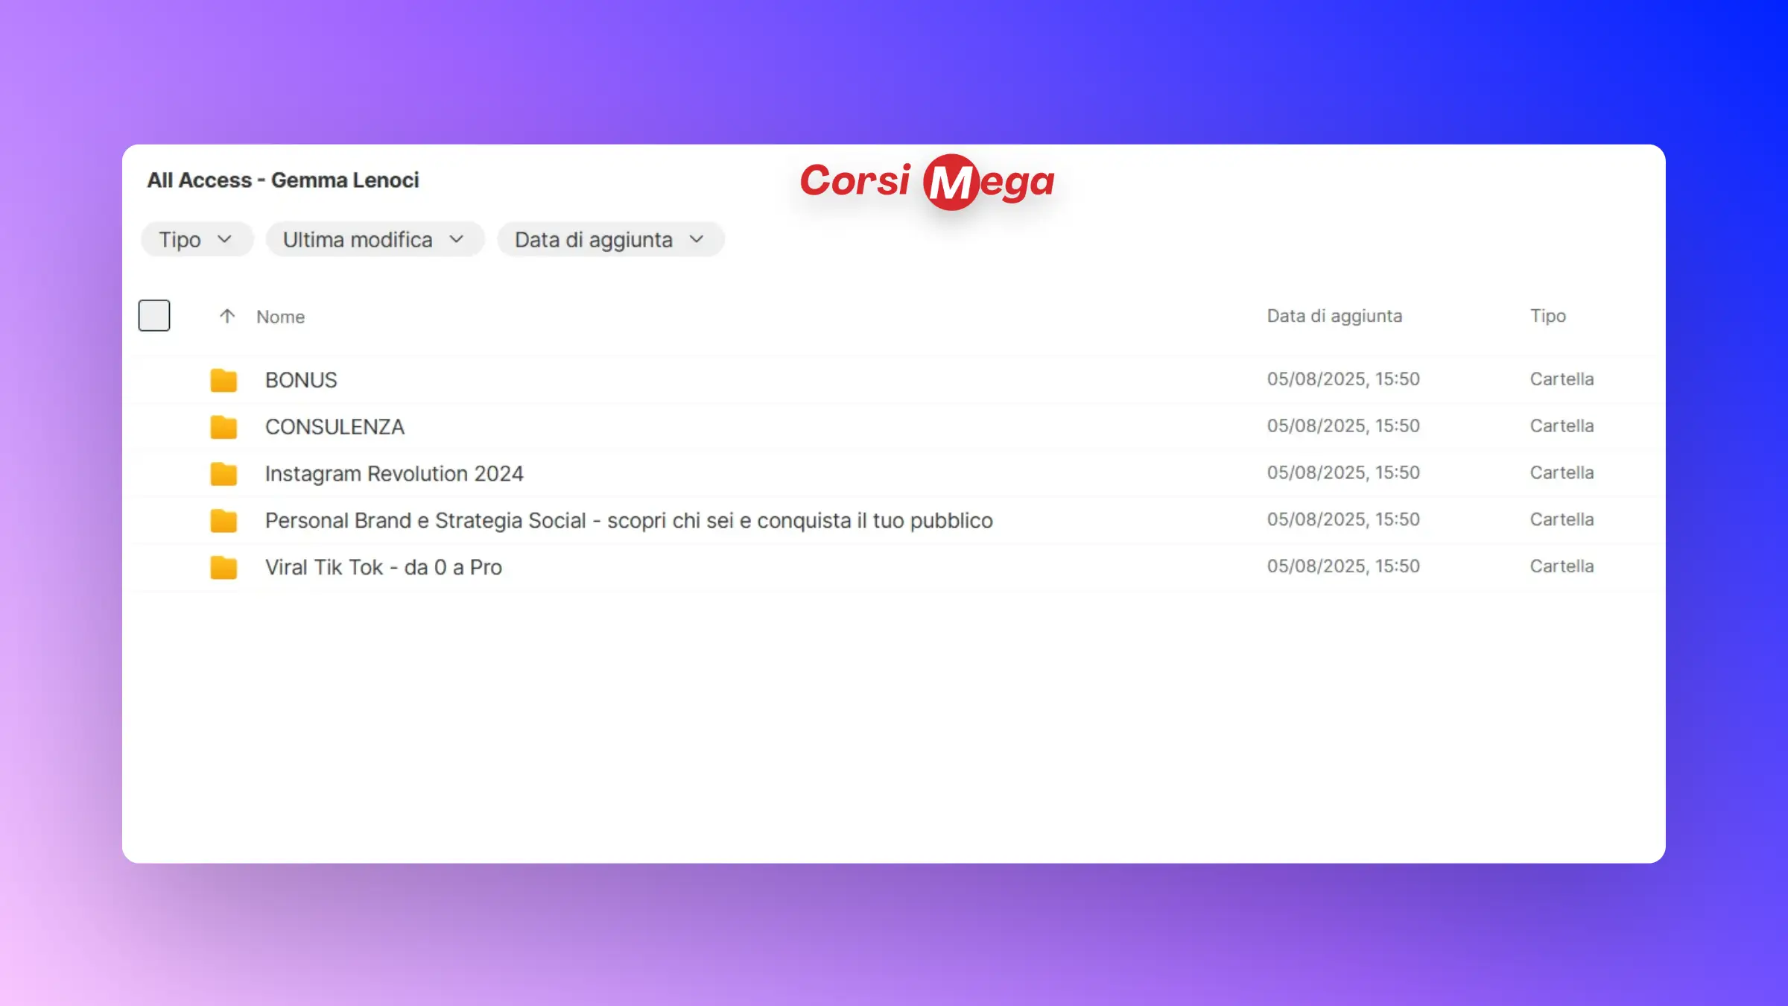Sort by the Nome column header
The image size is (1788, 1006).
[280, 317]
